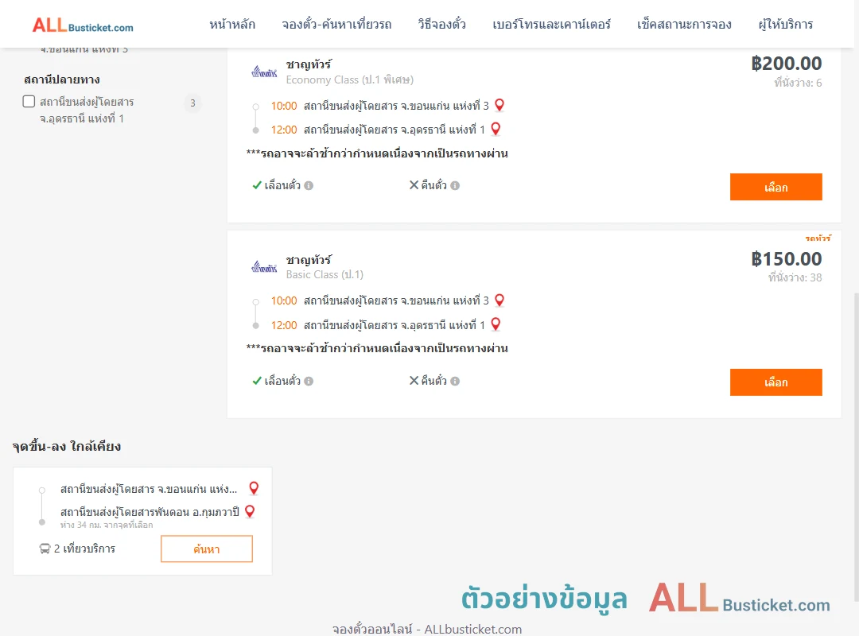Click the ฿150.00 price text
The height and width of the screenshot is (636, 859).
pyautogui.click(x=786, y=258)
